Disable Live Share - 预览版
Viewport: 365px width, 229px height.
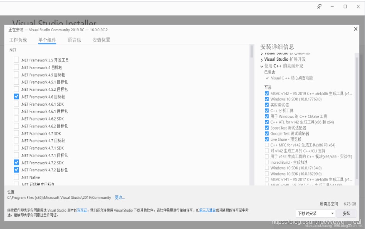click(x=267, y=139)
